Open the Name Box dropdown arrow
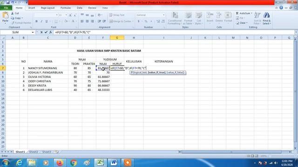Viewport: 298px width, 167px height. [x=33, y=32]
